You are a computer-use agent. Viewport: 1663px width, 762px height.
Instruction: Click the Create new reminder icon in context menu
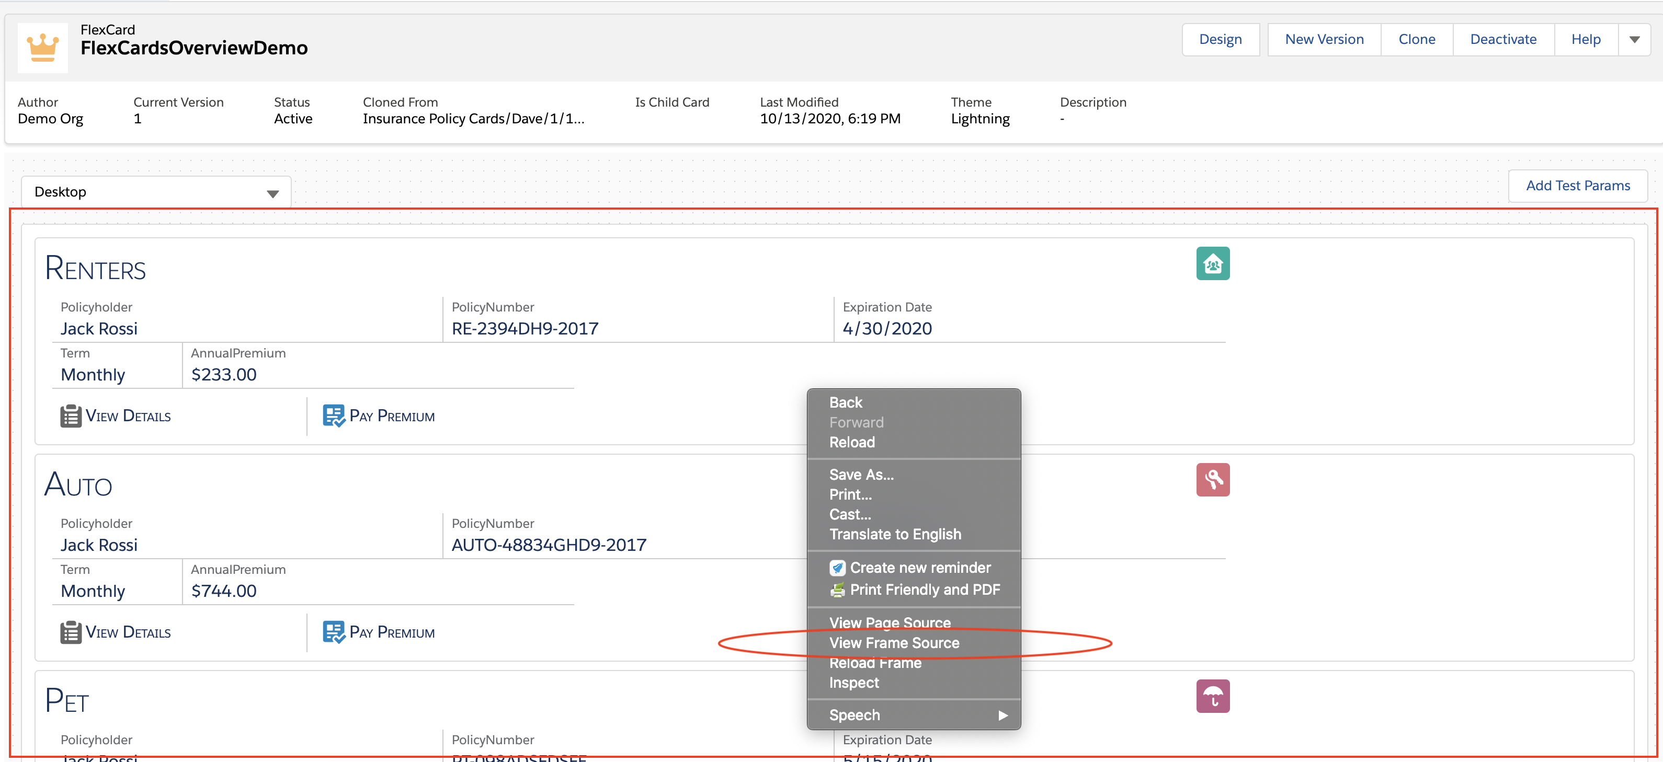coord(837,568)
